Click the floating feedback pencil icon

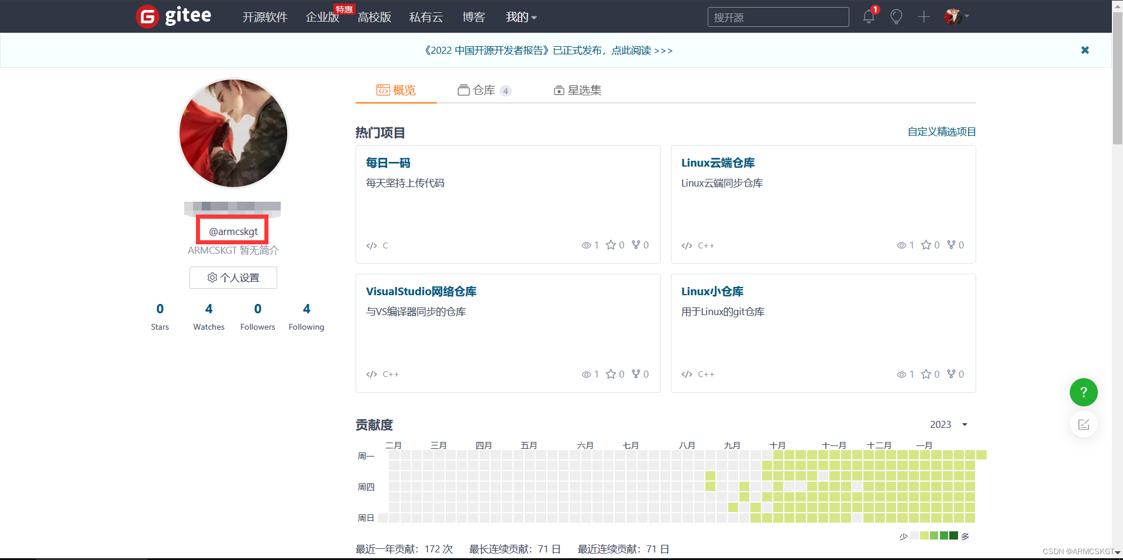pyautogui.click(x=1083, y=424)
